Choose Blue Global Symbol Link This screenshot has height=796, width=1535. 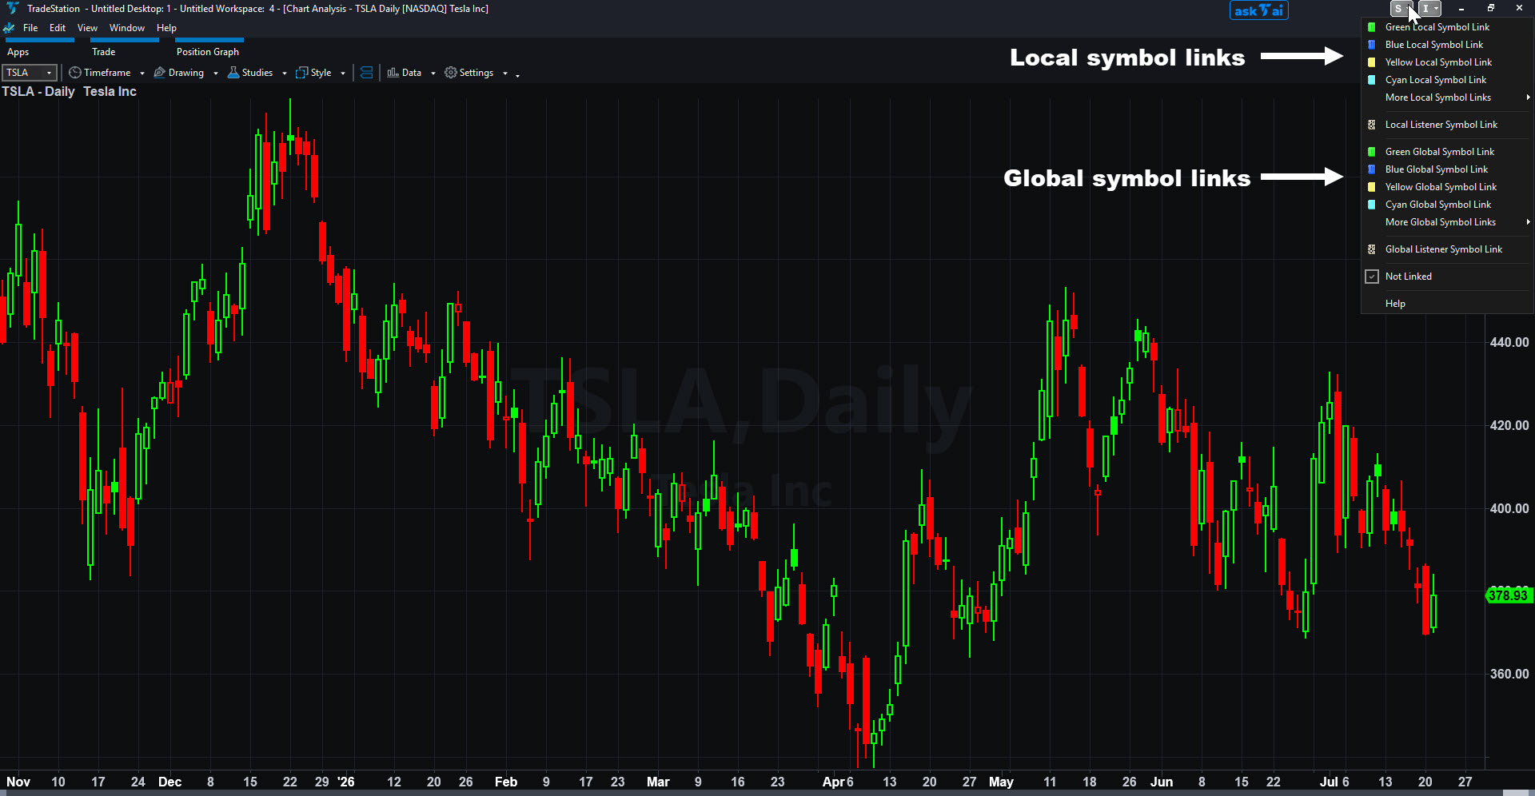coord(1447,169)
